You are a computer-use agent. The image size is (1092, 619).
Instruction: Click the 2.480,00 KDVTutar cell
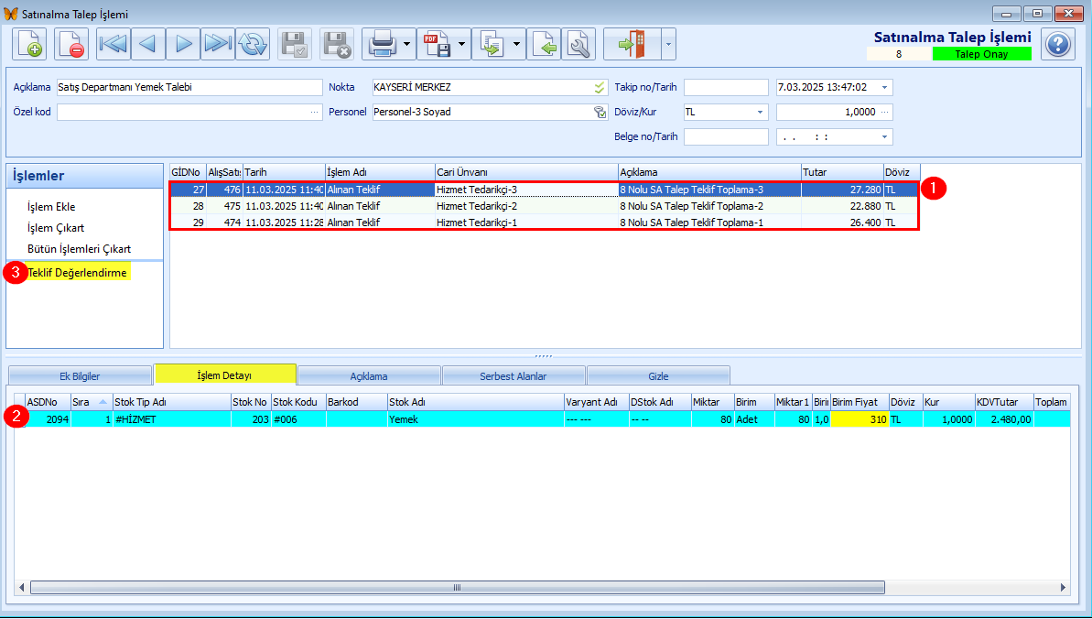click(x=1003, y=419)
